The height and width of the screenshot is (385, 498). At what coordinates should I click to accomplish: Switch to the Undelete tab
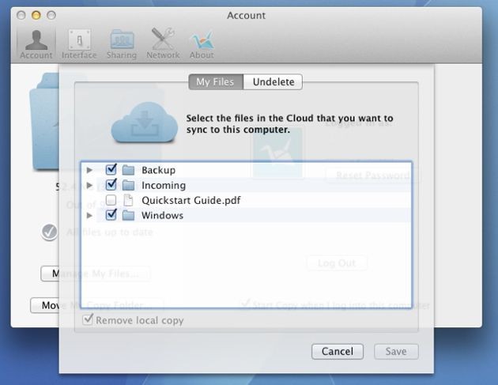(274, 82)
